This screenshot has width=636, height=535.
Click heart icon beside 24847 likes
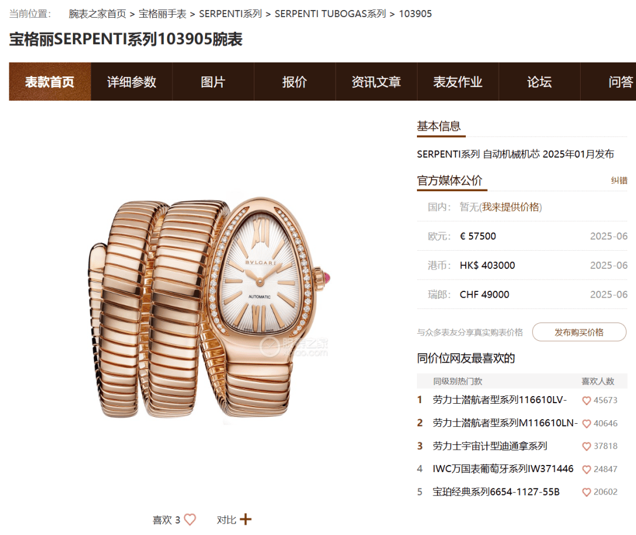point(586,469)
